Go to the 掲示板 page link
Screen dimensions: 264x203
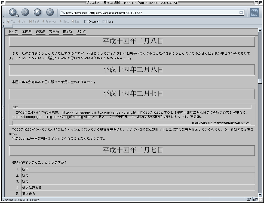point(67,32)
